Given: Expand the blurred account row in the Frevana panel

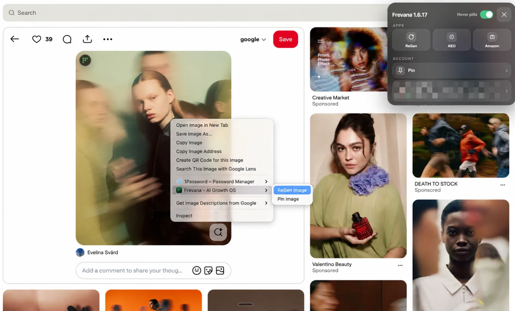Looking at the screenshot, I should click(x=451, y=91).
